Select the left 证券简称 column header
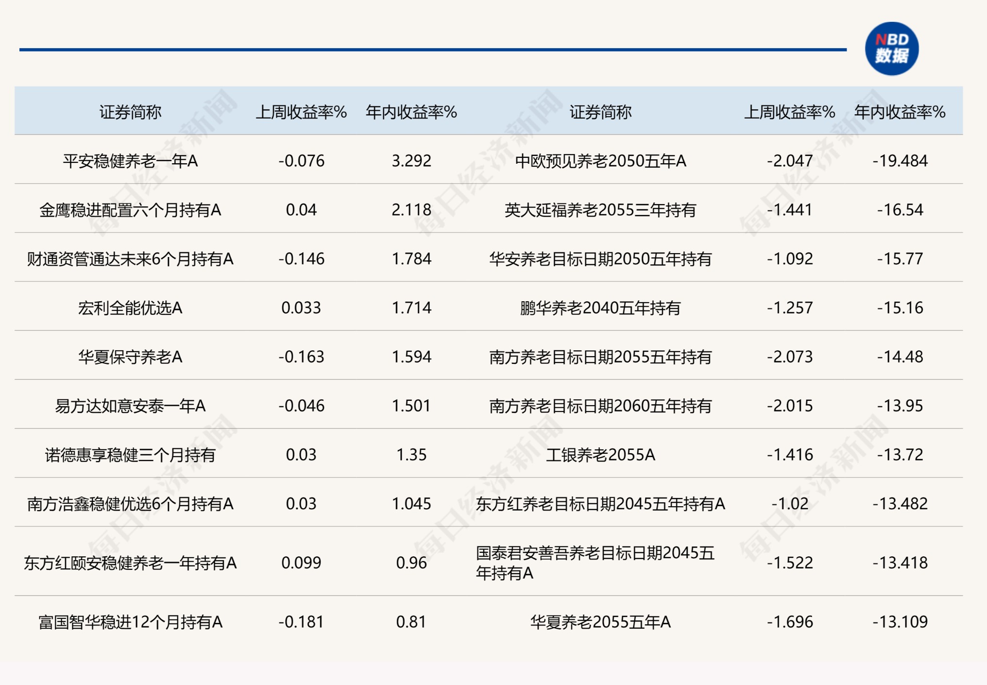987x685 pixels. (x=130, y=111)
